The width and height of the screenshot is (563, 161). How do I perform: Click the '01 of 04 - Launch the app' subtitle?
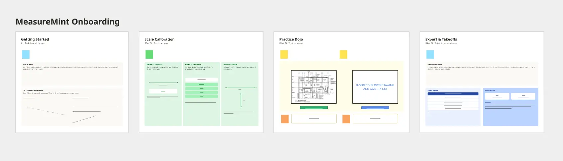33,43
